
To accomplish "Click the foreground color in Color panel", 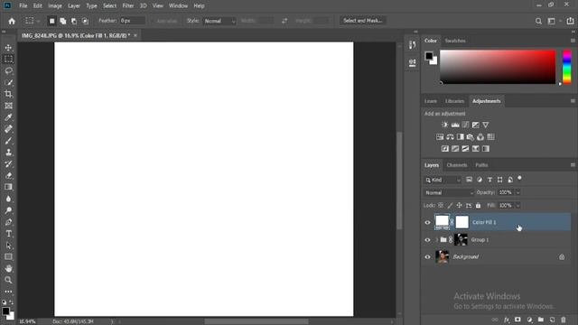I will 429,56.
